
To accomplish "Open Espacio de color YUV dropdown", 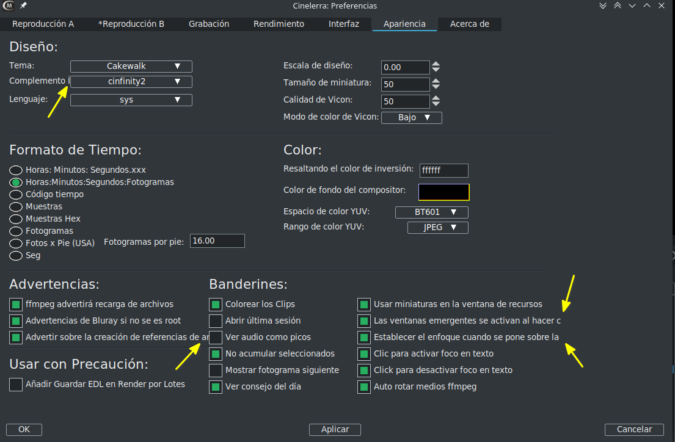I will [432, 212].
